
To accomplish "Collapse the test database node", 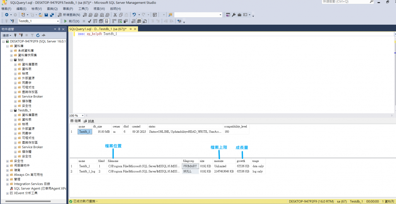I will click(11, 60).
